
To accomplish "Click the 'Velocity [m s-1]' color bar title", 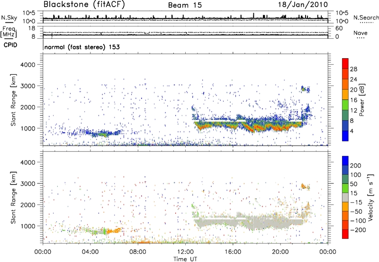I will [x=370, y=197].
